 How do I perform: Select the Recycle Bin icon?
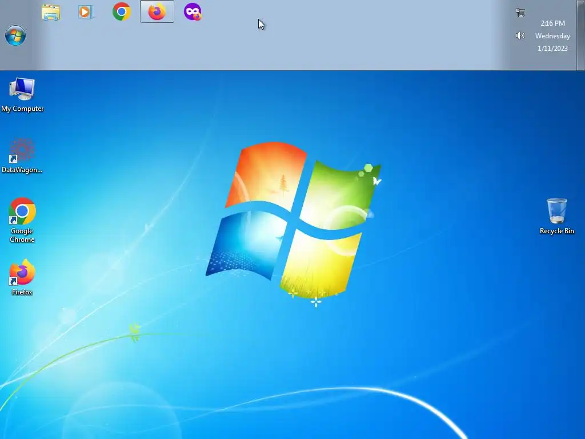click(x=556, y=217)
